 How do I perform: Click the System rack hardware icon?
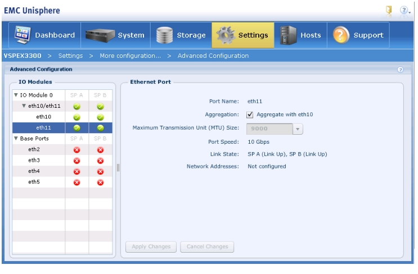tap(100, 35)
